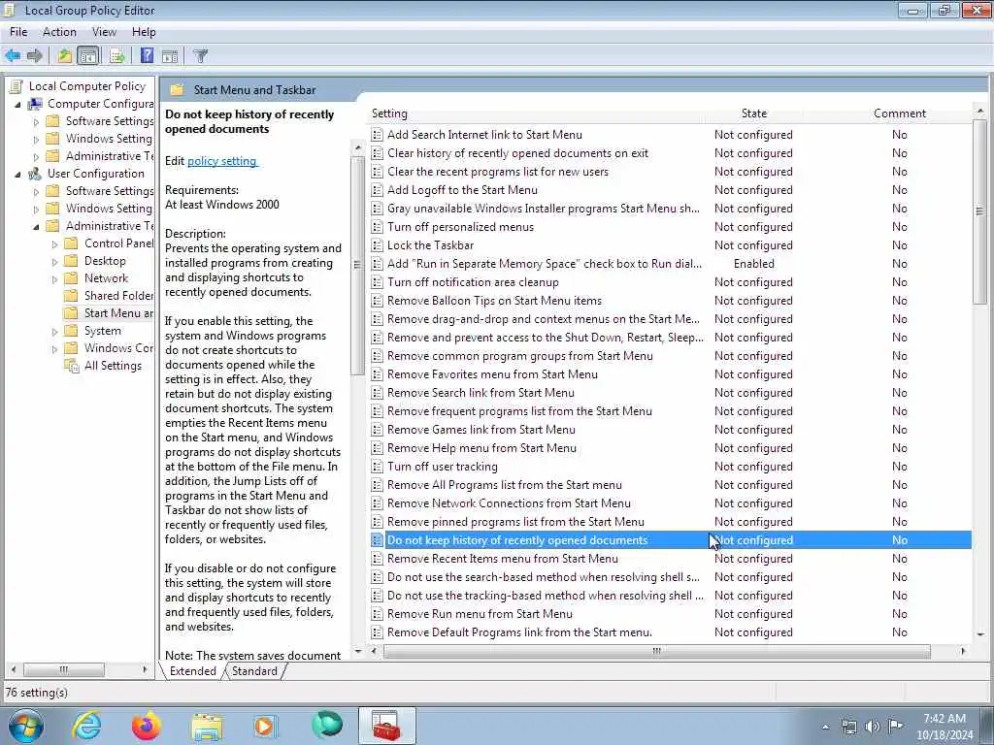Expand the Desktop tree node
Image resolution: width=994 pixels, height=745 pixels.
click(x=54, y=262)
